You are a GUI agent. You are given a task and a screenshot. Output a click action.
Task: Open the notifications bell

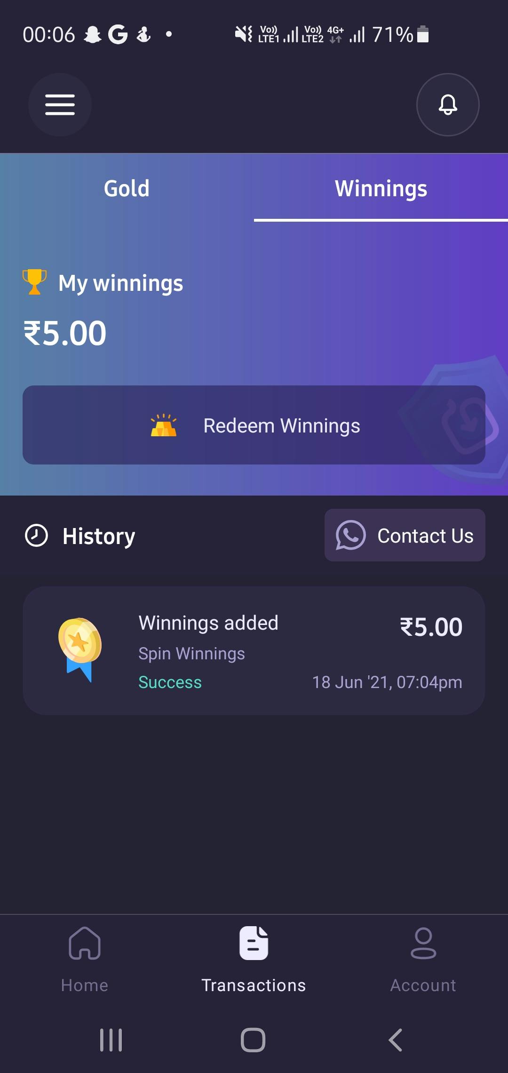[x=448, y=104]
